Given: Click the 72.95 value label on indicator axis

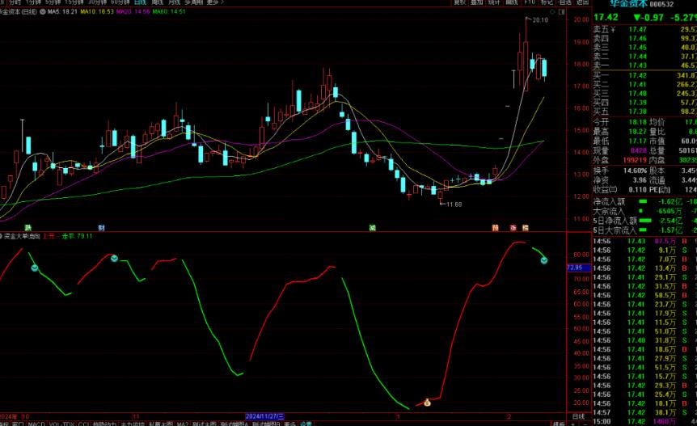Looking at the screenshot, I should (579, 268).
